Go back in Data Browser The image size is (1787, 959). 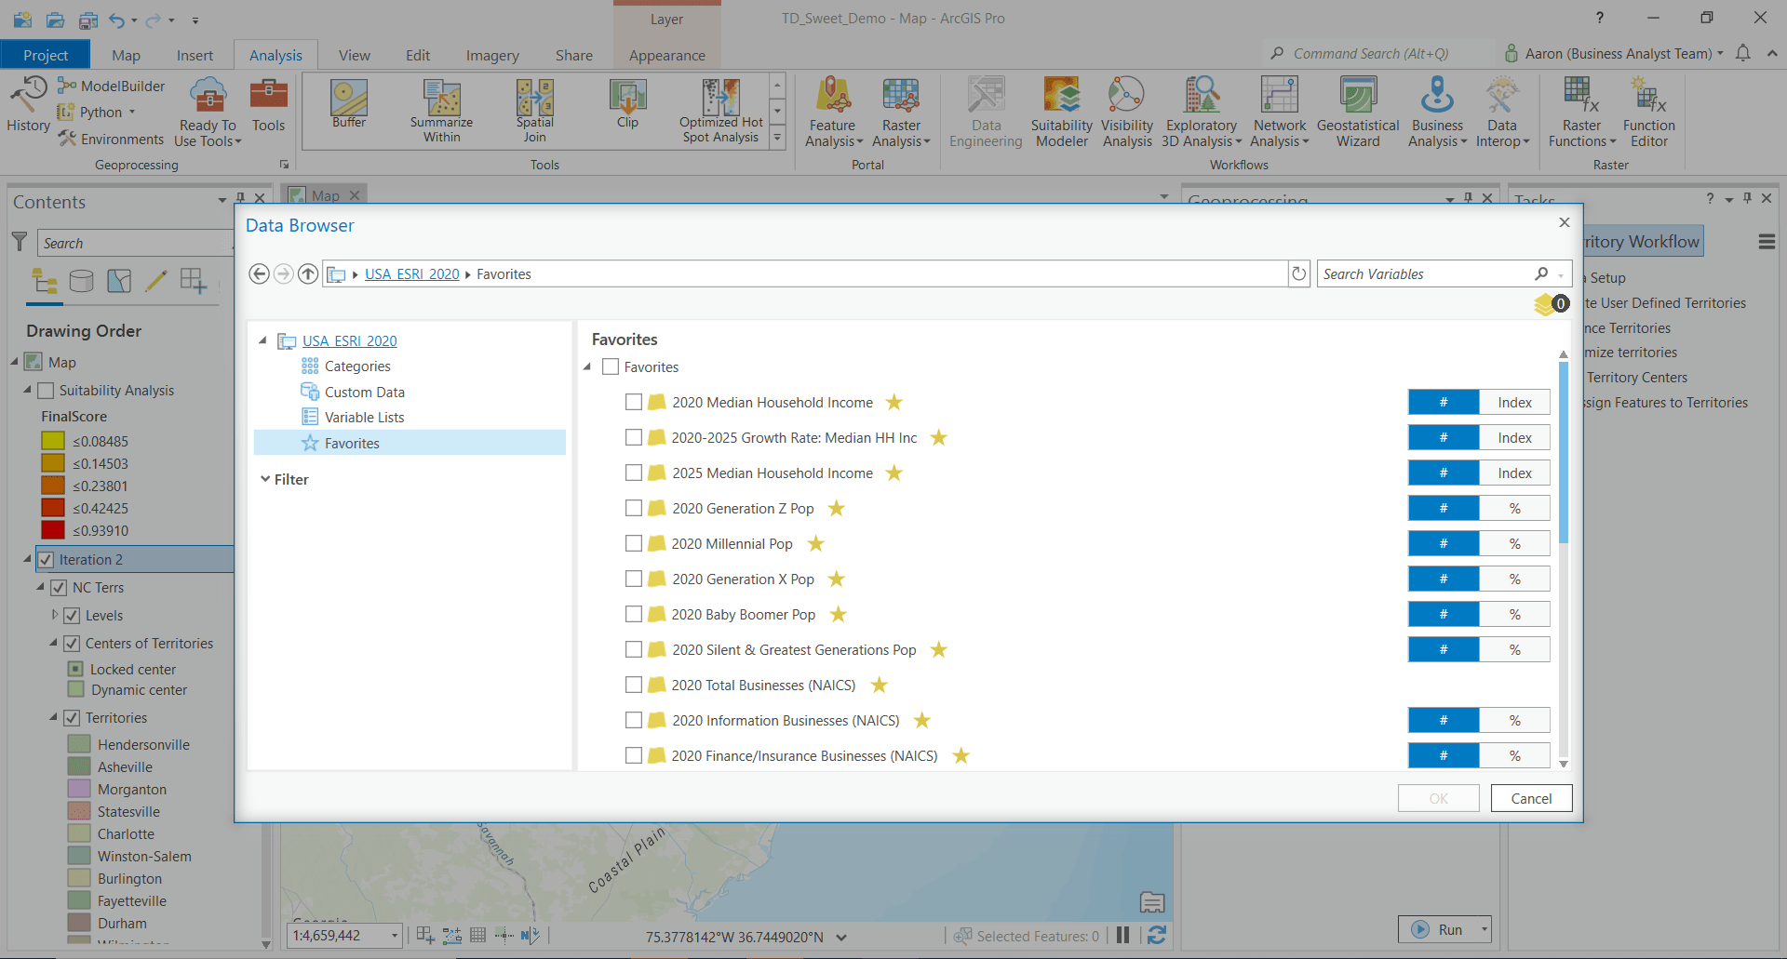259,273
